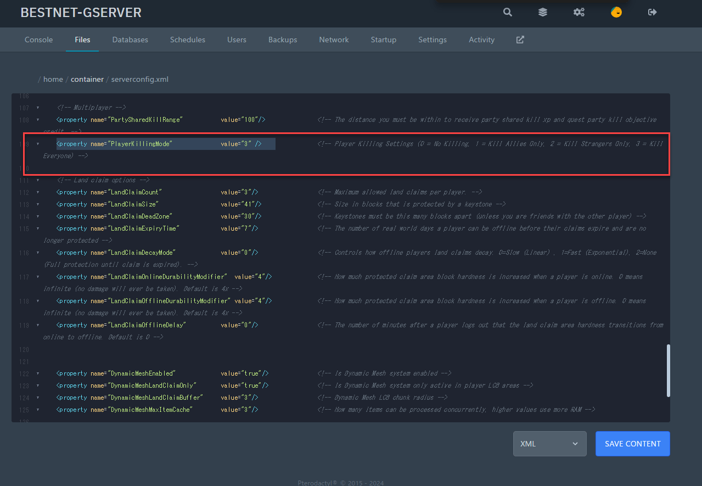Collapse fold arrow at LandClaimSize line
The height and width of the screenshot is (486, 702).
(38, 204)
